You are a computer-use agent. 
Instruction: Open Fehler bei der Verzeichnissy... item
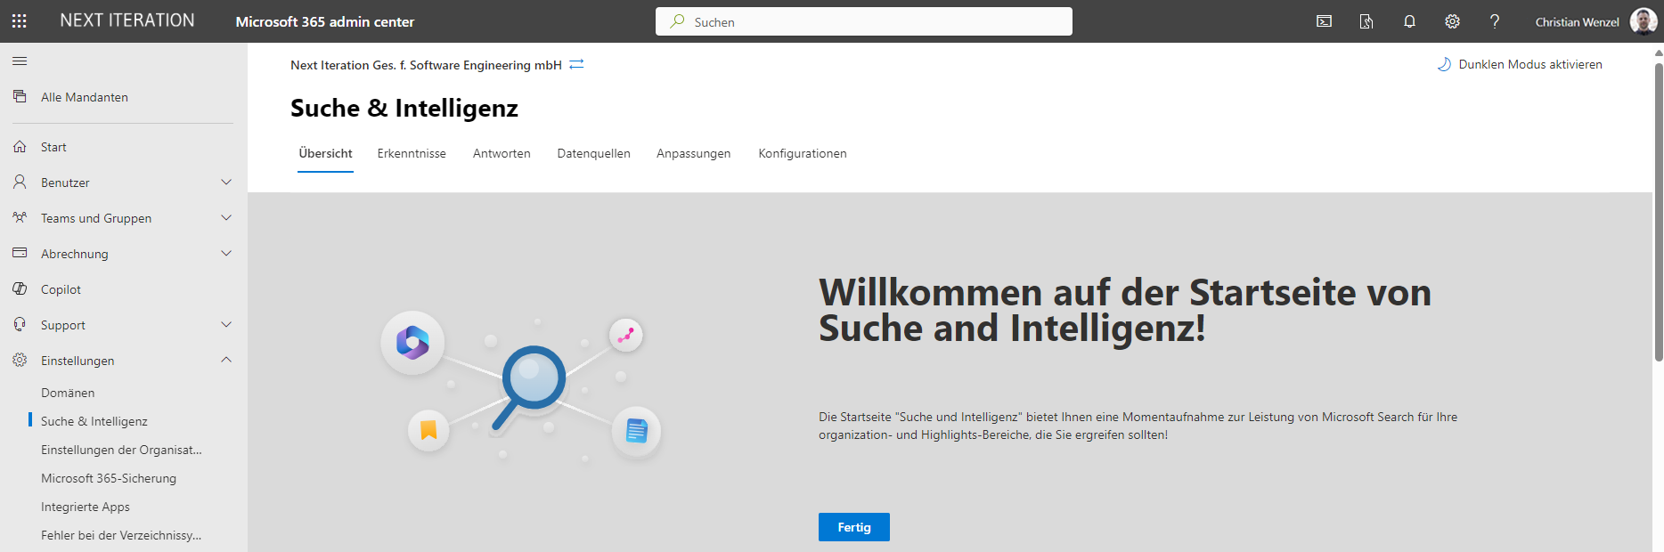click(x=121, y=535)
